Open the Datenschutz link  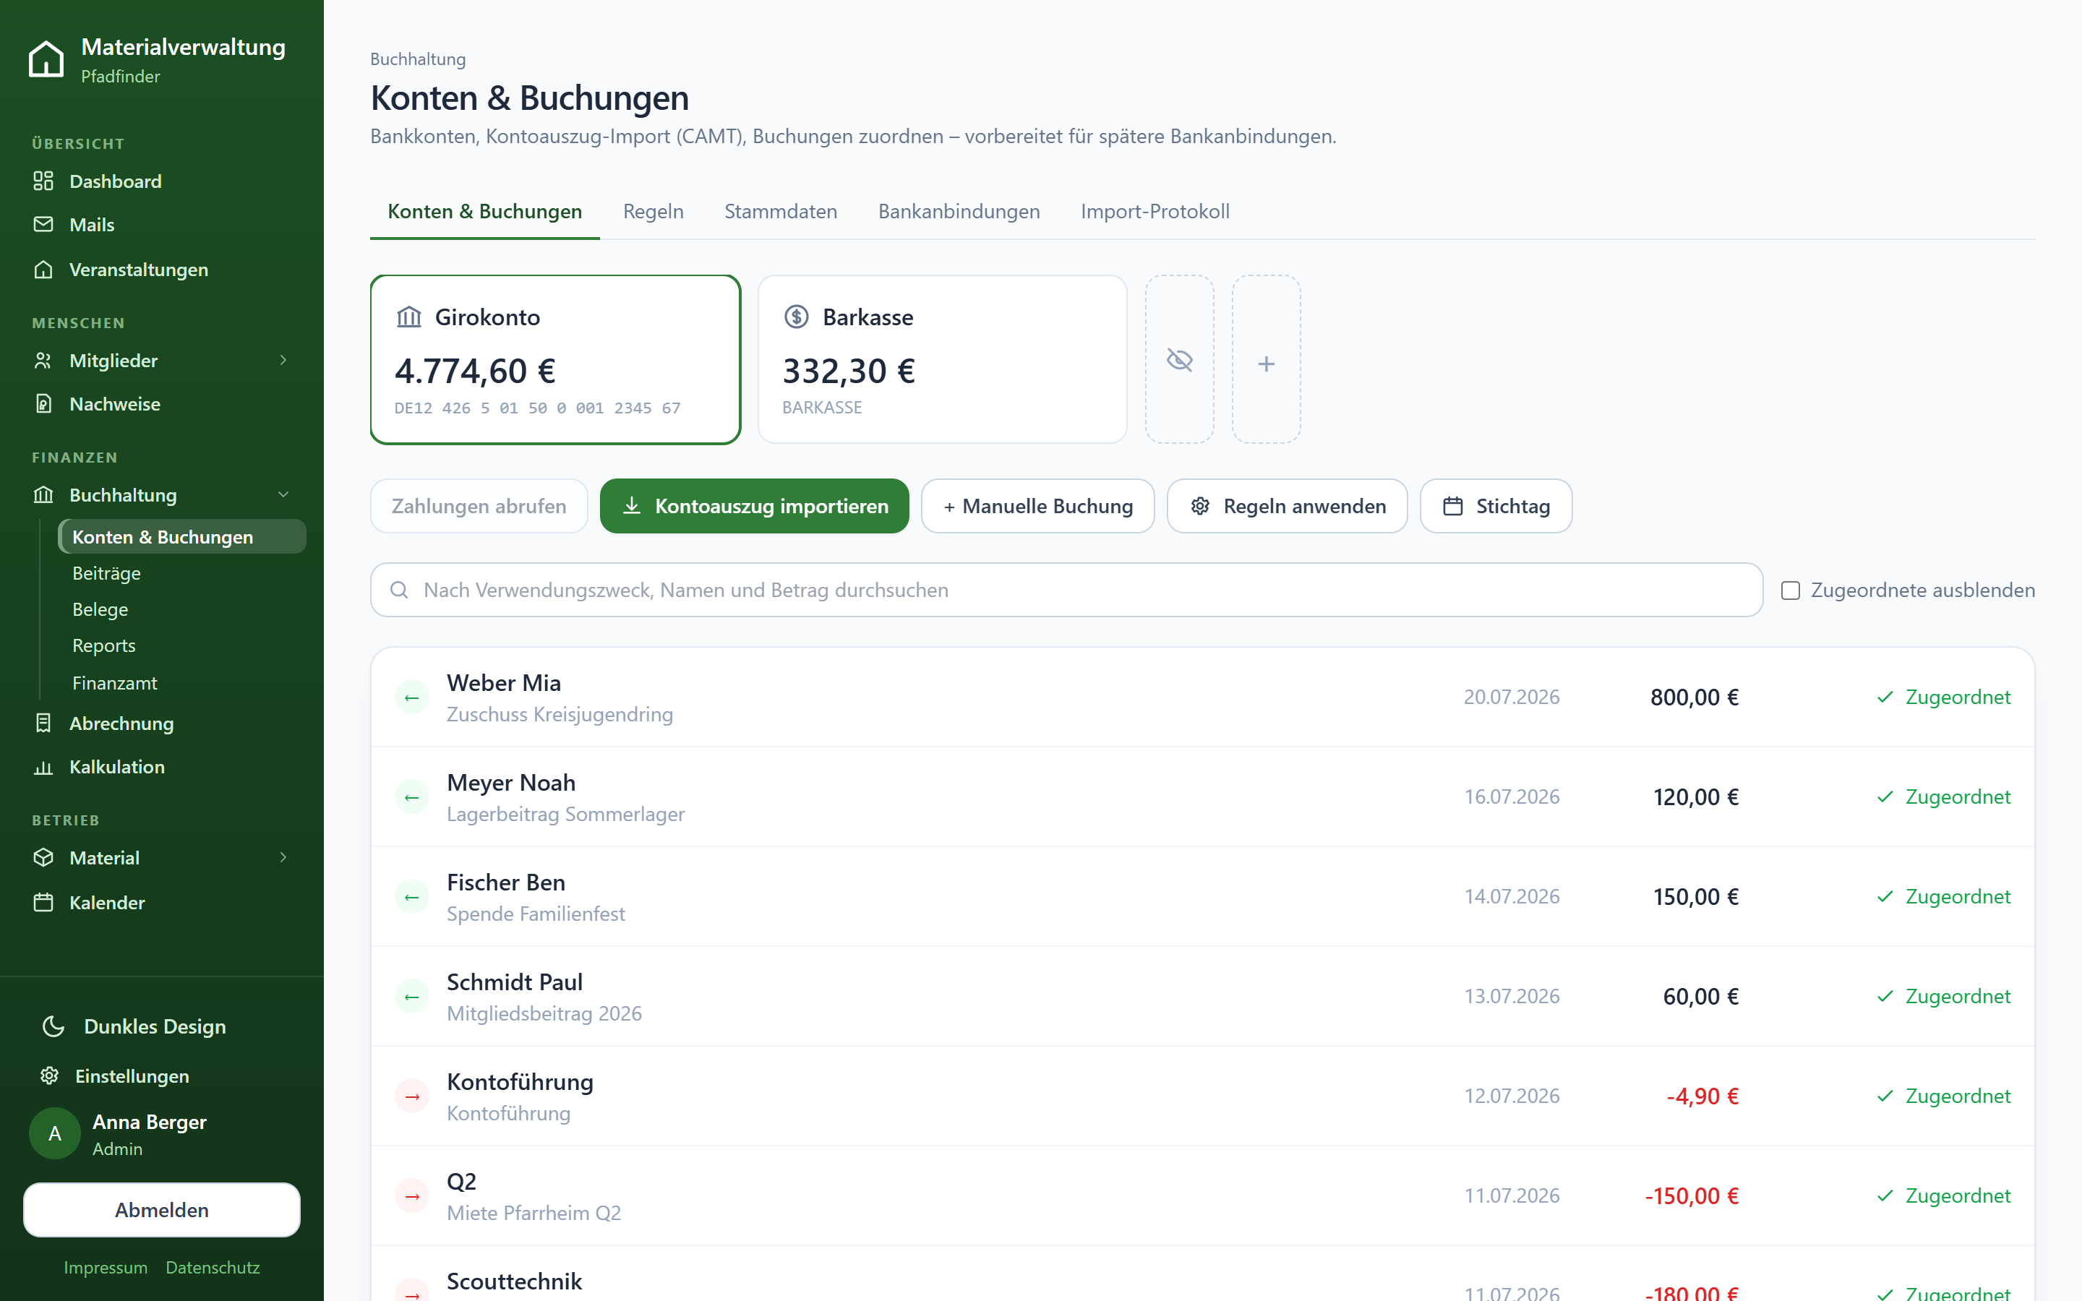(213, 1268)
